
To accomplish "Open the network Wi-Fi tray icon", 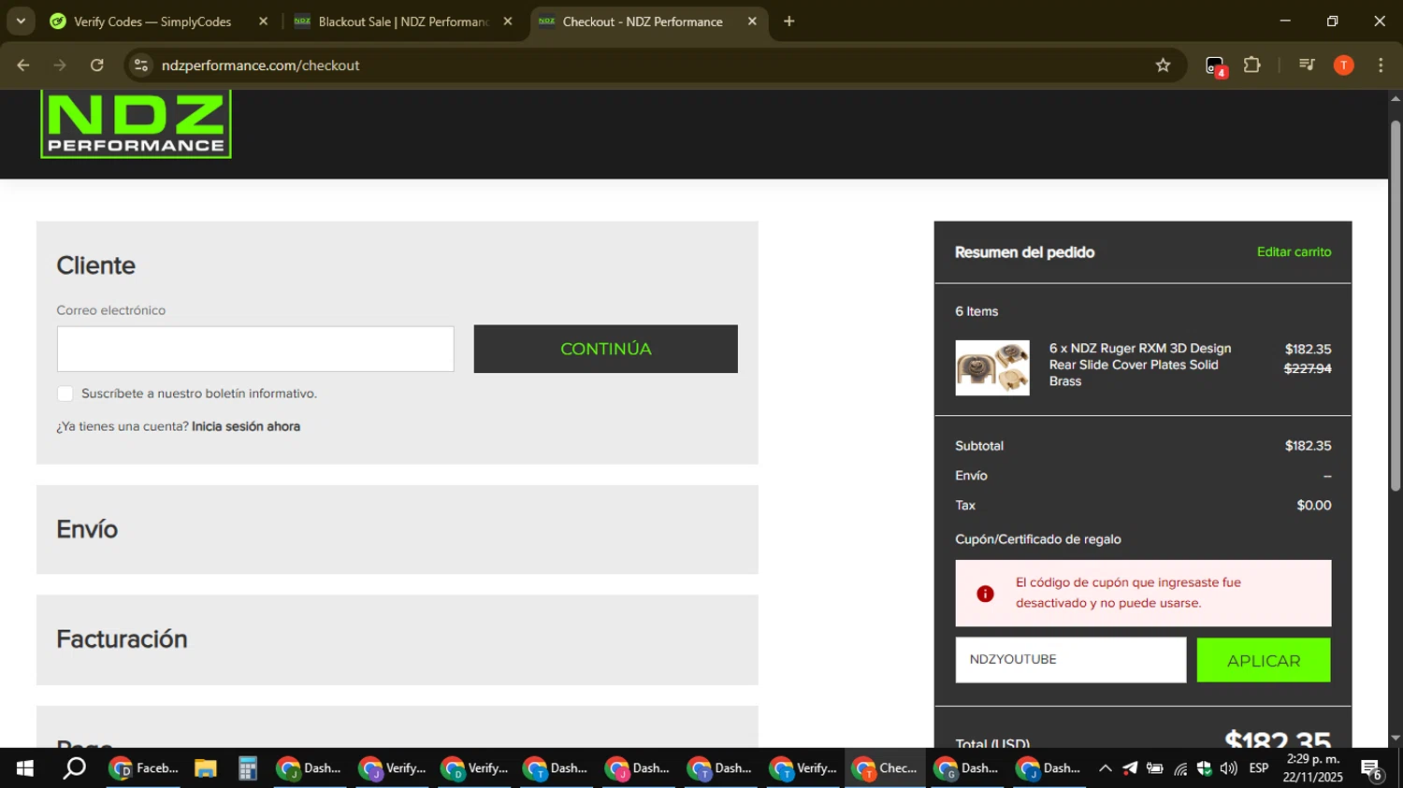I will [1180, 769].
